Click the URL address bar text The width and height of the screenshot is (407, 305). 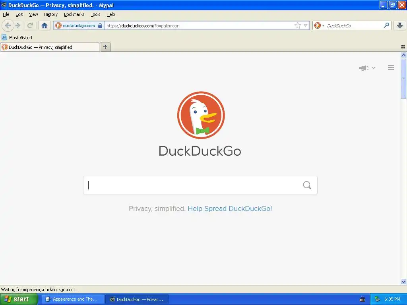click(x=143, y=26)
